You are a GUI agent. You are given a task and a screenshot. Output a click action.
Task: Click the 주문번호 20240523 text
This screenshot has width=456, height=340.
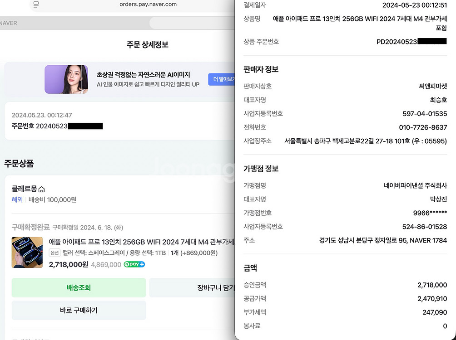tap(40, 126)
